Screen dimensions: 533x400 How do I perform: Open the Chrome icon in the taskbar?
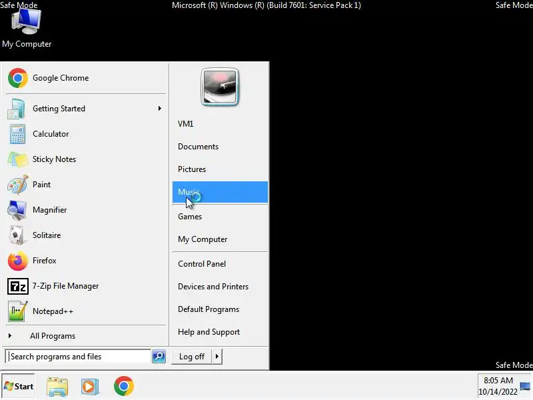124,386
